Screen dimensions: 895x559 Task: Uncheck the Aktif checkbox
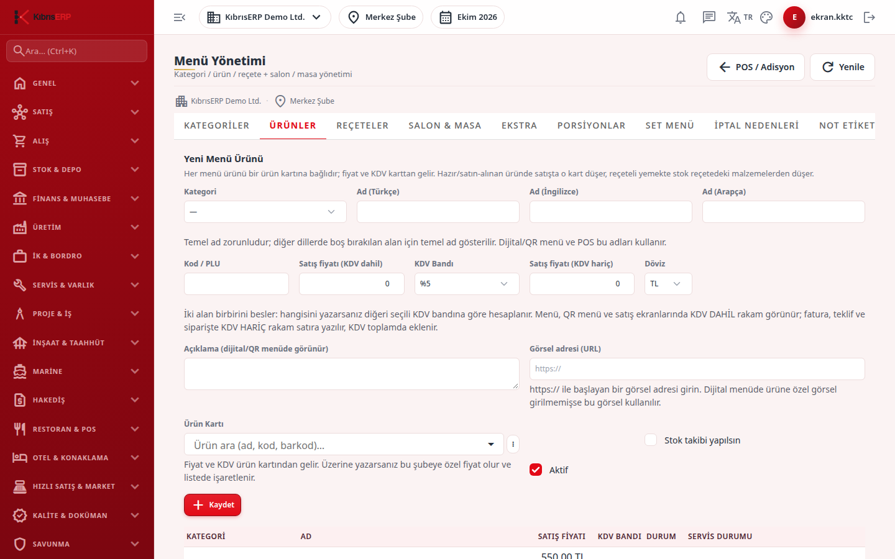(x=536, y=470)
